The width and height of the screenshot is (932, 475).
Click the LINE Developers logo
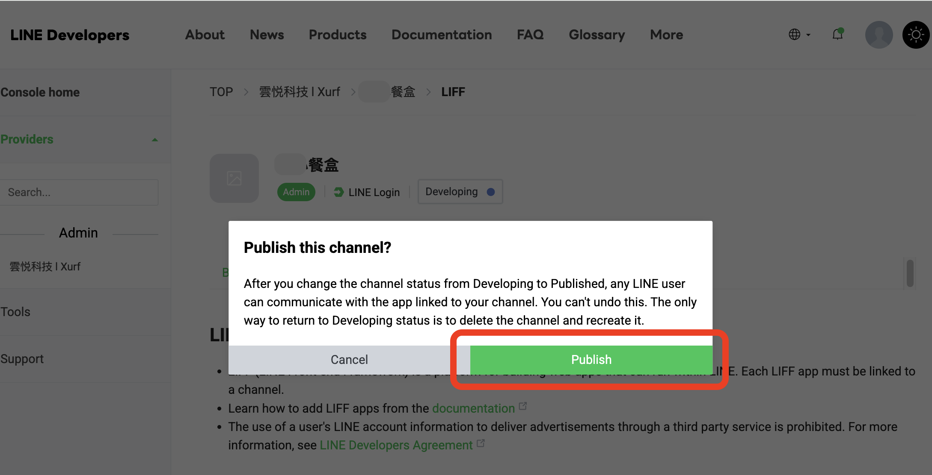click(70, 35)
